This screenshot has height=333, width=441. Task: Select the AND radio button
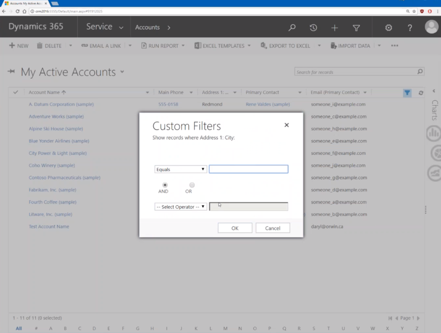tap(165, 185)
